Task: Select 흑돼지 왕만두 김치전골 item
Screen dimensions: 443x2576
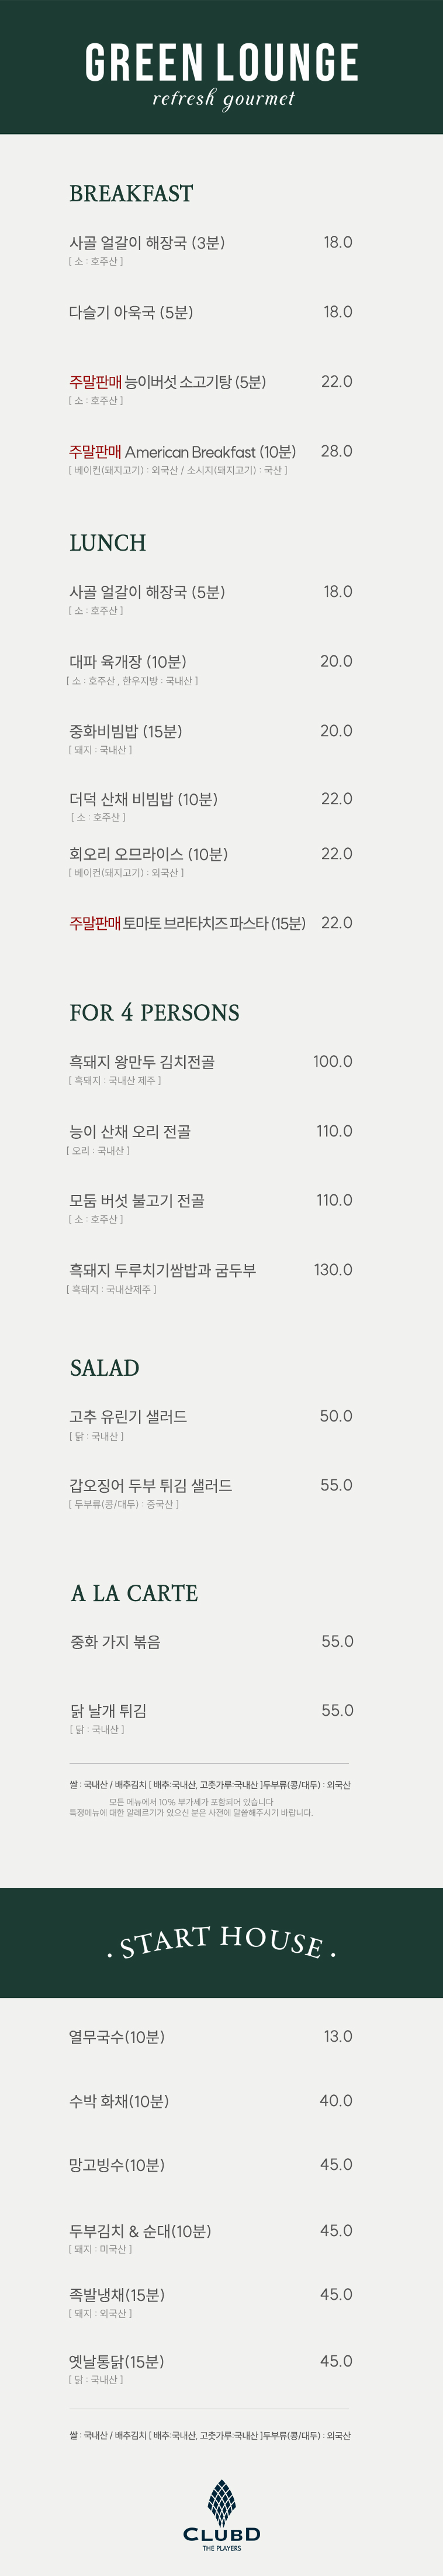Action: [141, 1062]
